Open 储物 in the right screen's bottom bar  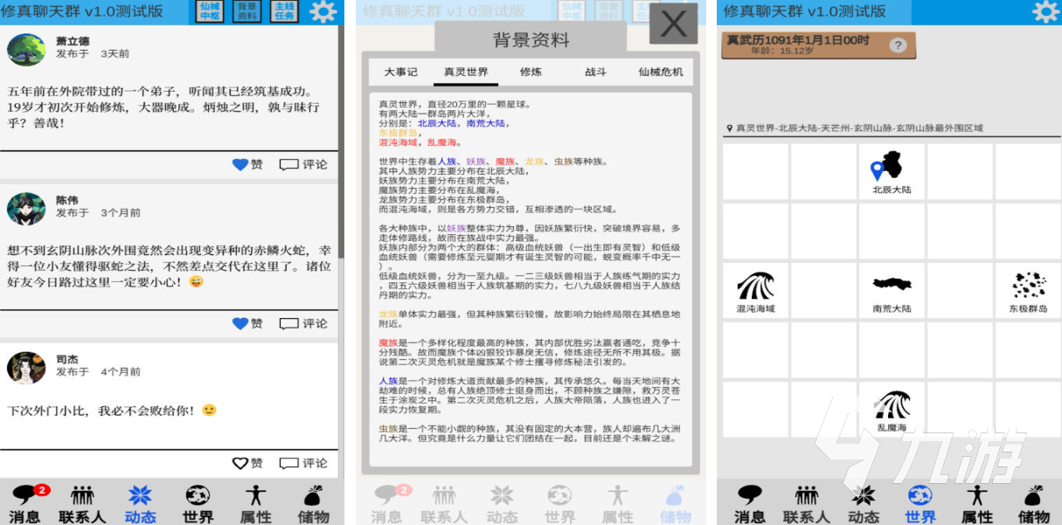[1034, 505]
